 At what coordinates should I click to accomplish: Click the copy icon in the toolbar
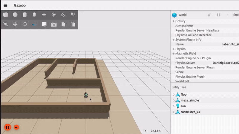pos(63,24)
